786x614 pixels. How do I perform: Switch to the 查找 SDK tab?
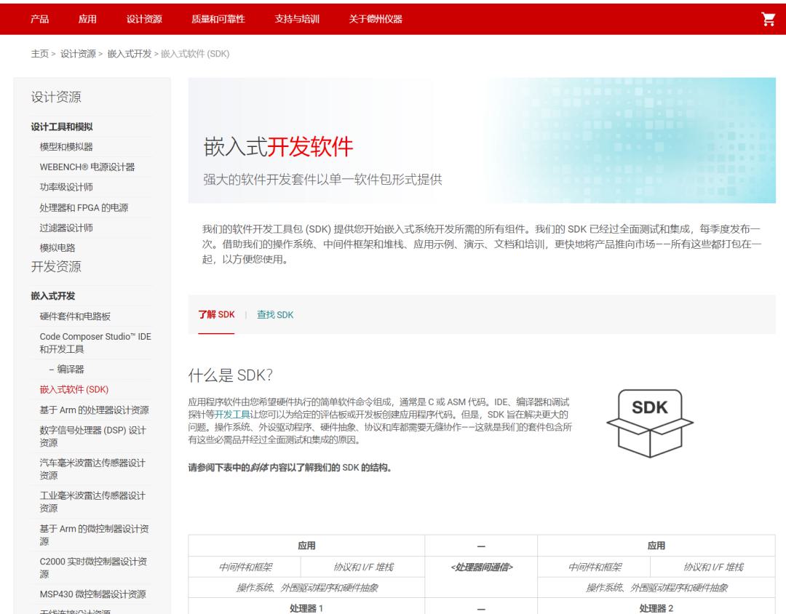275,315
